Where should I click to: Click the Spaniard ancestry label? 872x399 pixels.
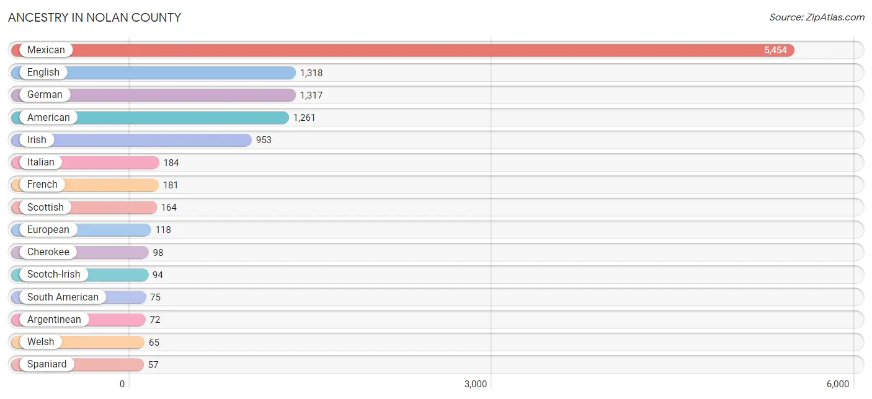pos(47,364)
